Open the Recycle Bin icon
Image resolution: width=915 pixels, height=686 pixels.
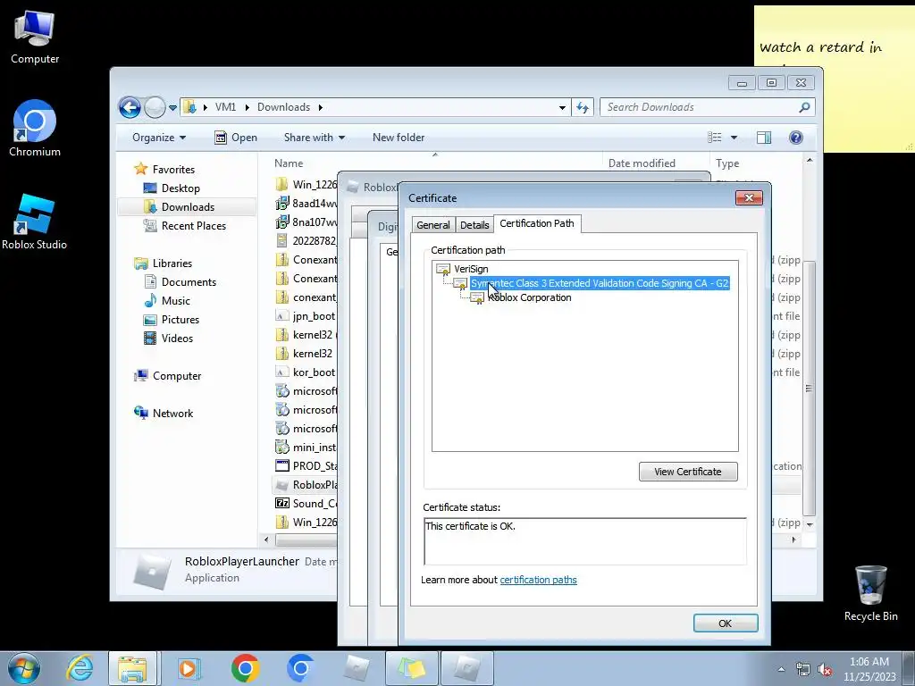870,594
